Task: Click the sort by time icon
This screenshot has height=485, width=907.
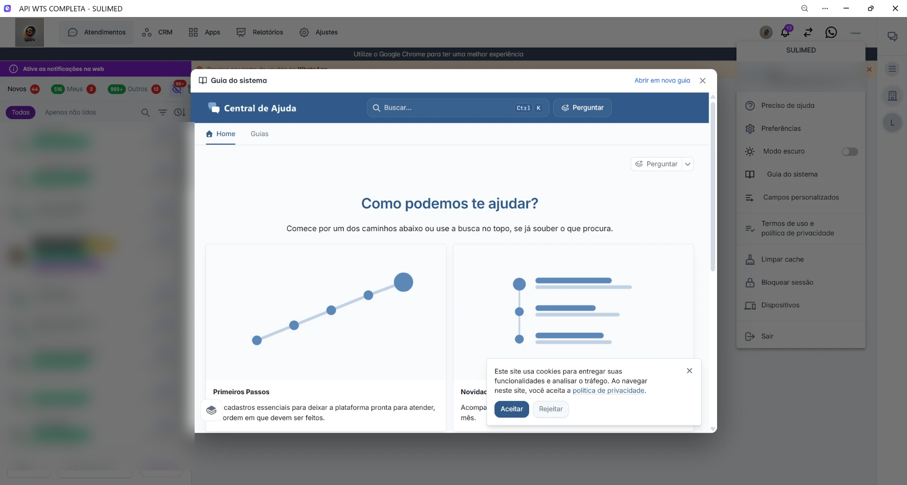Action: click(x=180, y=113)
